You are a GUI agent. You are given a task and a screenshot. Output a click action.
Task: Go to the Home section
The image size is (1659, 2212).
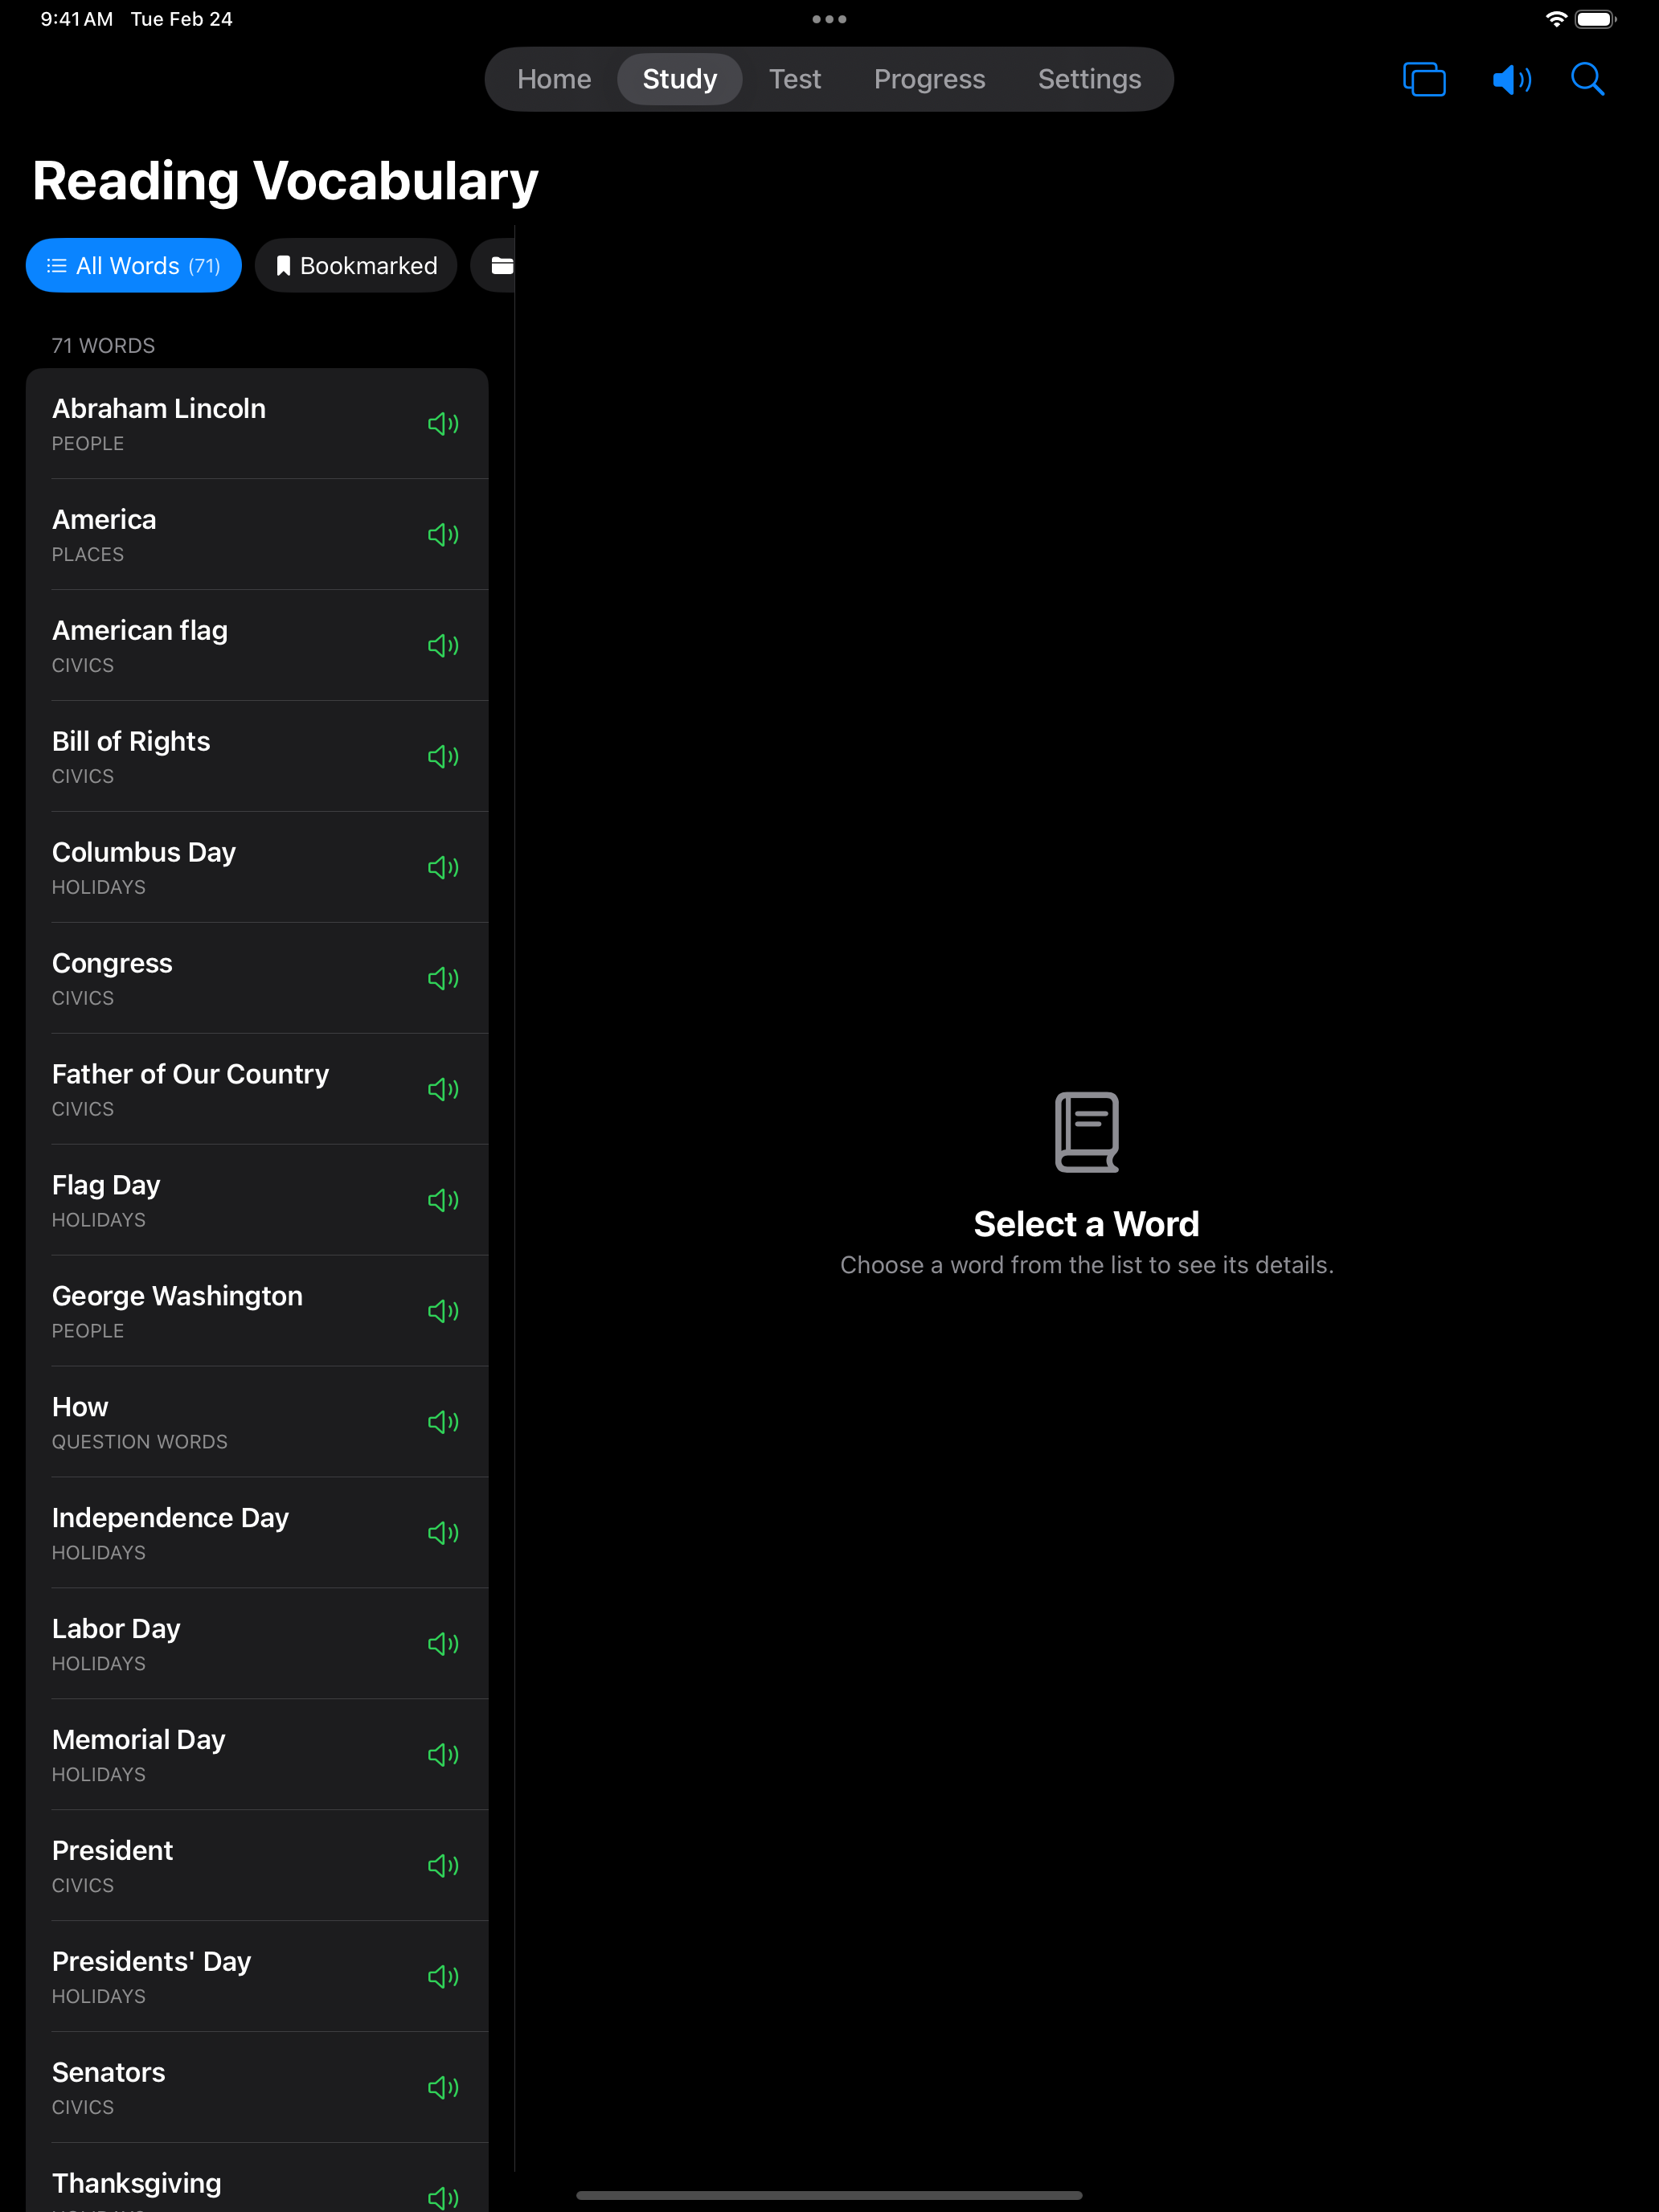click(x=554, y=78)
